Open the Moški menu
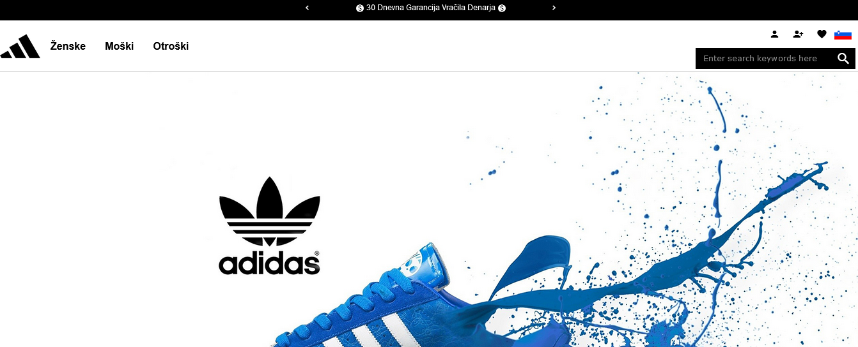Viewport: 858px width, 347px height. pyautogui.click(x=120, y=46)
